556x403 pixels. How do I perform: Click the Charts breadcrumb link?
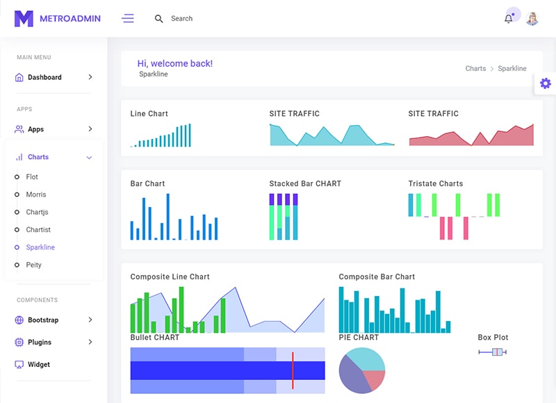(475, 69)
